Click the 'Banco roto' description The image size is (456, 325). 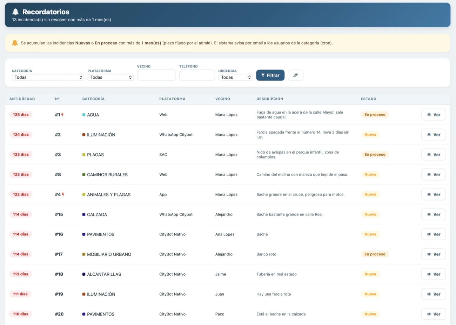[266, 254]
